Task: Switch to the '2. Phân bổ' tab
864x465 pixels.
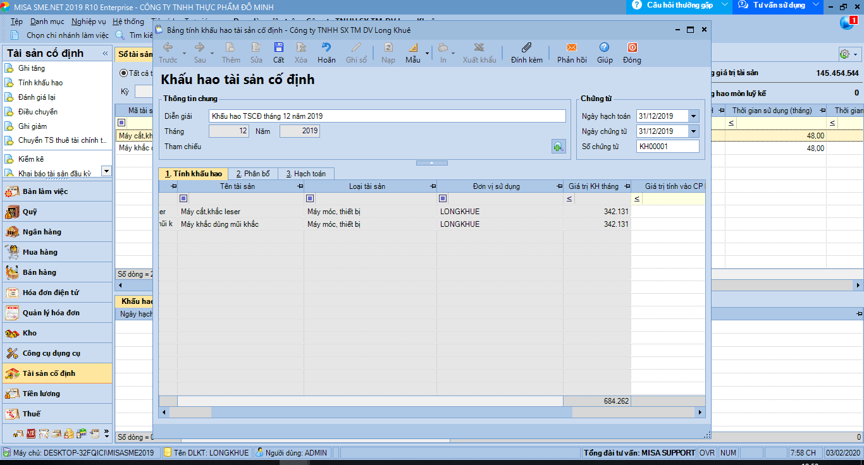Action: click(253, 174)
